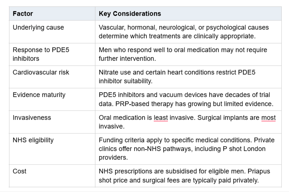
Task: Click the 'Funding criteria apply' sentence
Action: 176,140
